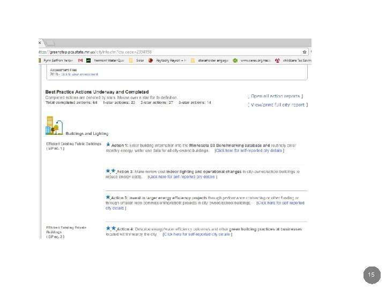Click Efficient Existing Private Buildings label
The height and width of the screenshot is (289, 386).
(x=66, y=230)
